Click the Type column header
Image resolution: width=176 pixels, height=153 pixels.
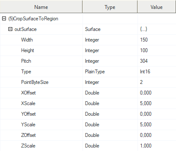(110, 7)
